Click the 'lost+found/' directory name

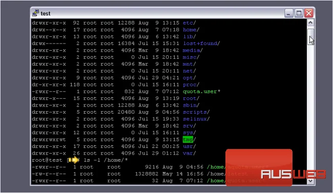tap(201, 44)
